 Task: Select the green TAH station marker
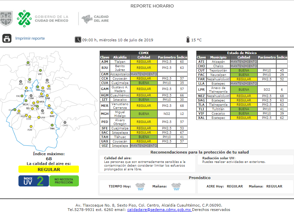point(52,125)
